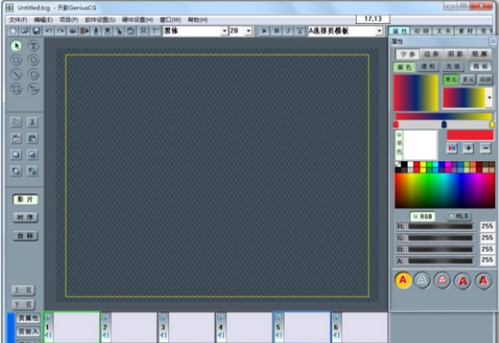Click the New file toolbar icon

click(14, 31)
